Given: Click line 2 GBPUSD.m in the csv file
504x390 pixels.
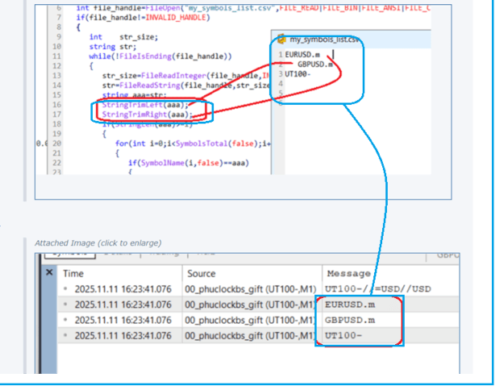Looking at the screenshot, I should (x=315, y=64).
